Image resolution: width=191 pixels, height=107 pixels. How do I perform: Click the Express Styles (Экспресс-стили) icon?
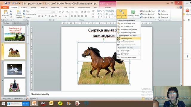pyautogui.click(x=133, y=12)
